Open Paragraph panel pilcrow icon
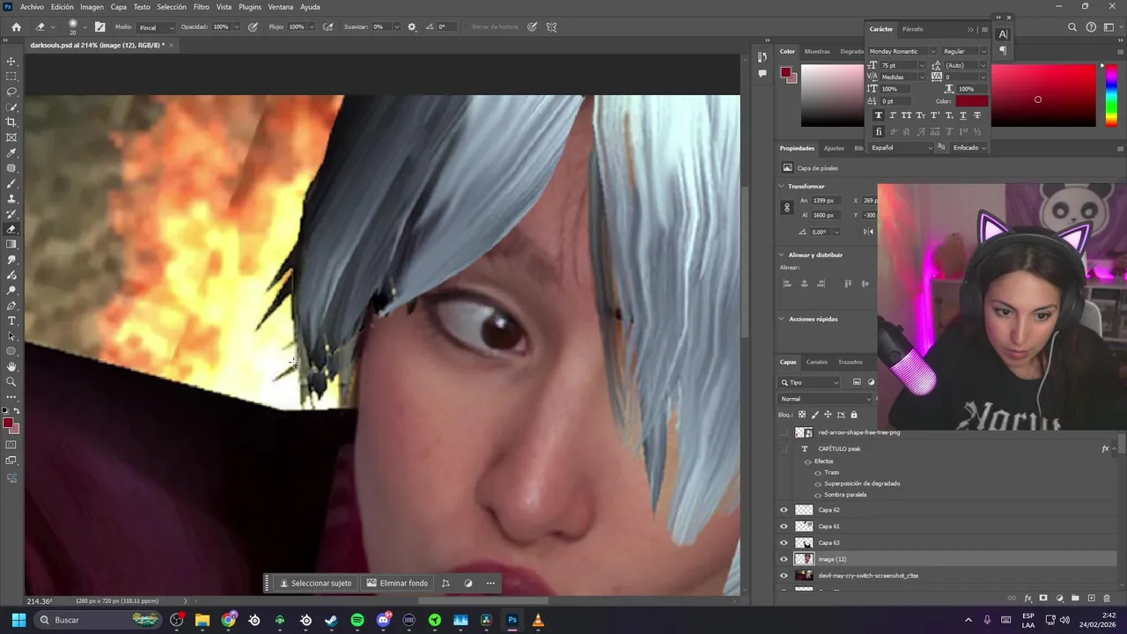1127x634 pixels. pos(1003,51)
